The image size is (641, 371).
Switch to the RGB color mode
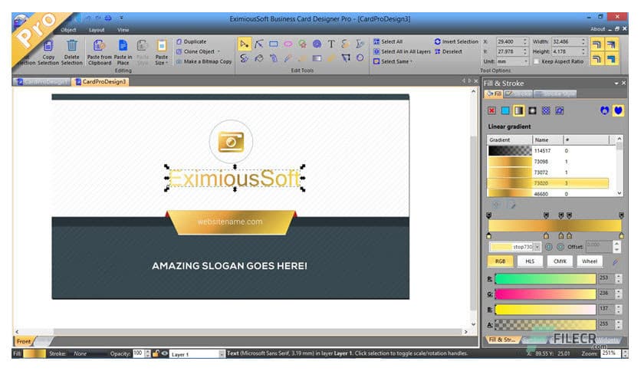pyautogui.click(x=501, y=261)
